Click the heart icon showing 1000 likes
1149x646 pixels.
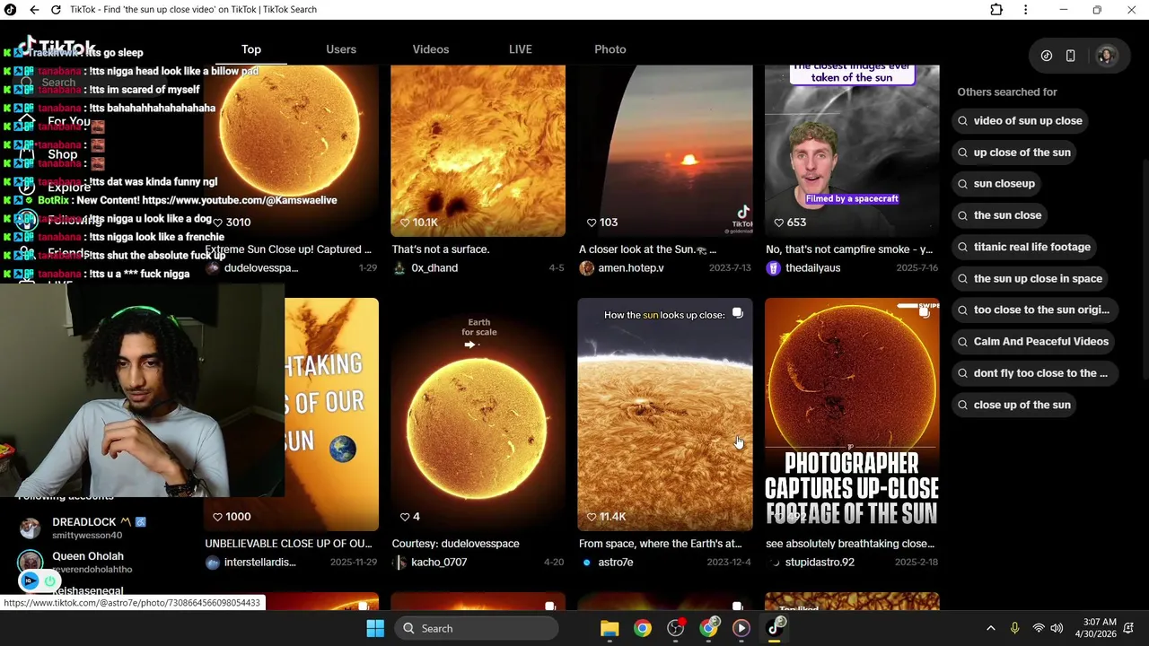217,517
